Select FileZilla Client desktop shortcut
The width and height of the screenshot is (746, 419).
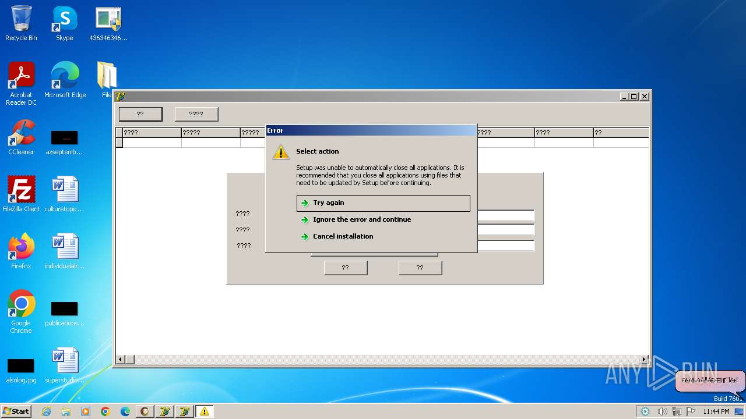[21, 194]
